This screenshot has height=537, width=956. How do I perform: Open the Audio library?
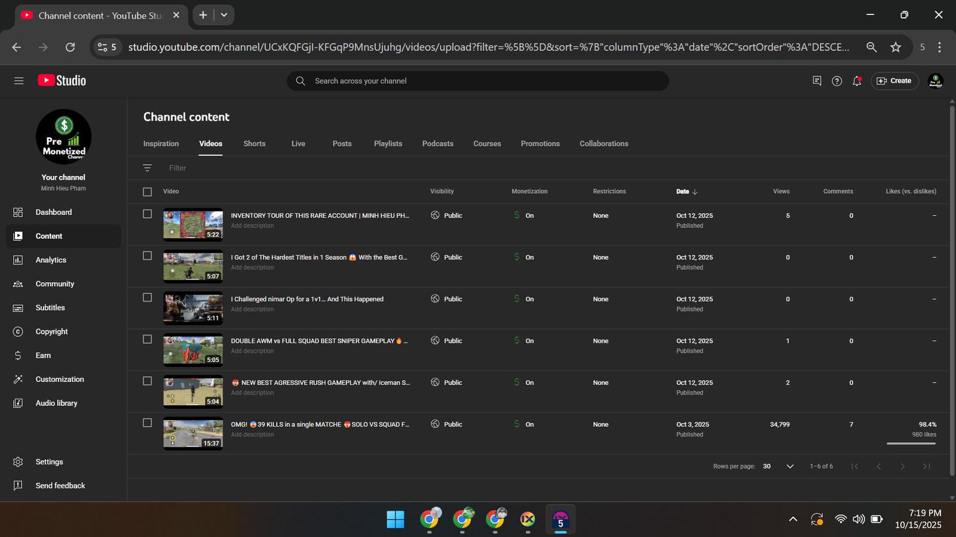pyautogui.click(x=56, y=403)
